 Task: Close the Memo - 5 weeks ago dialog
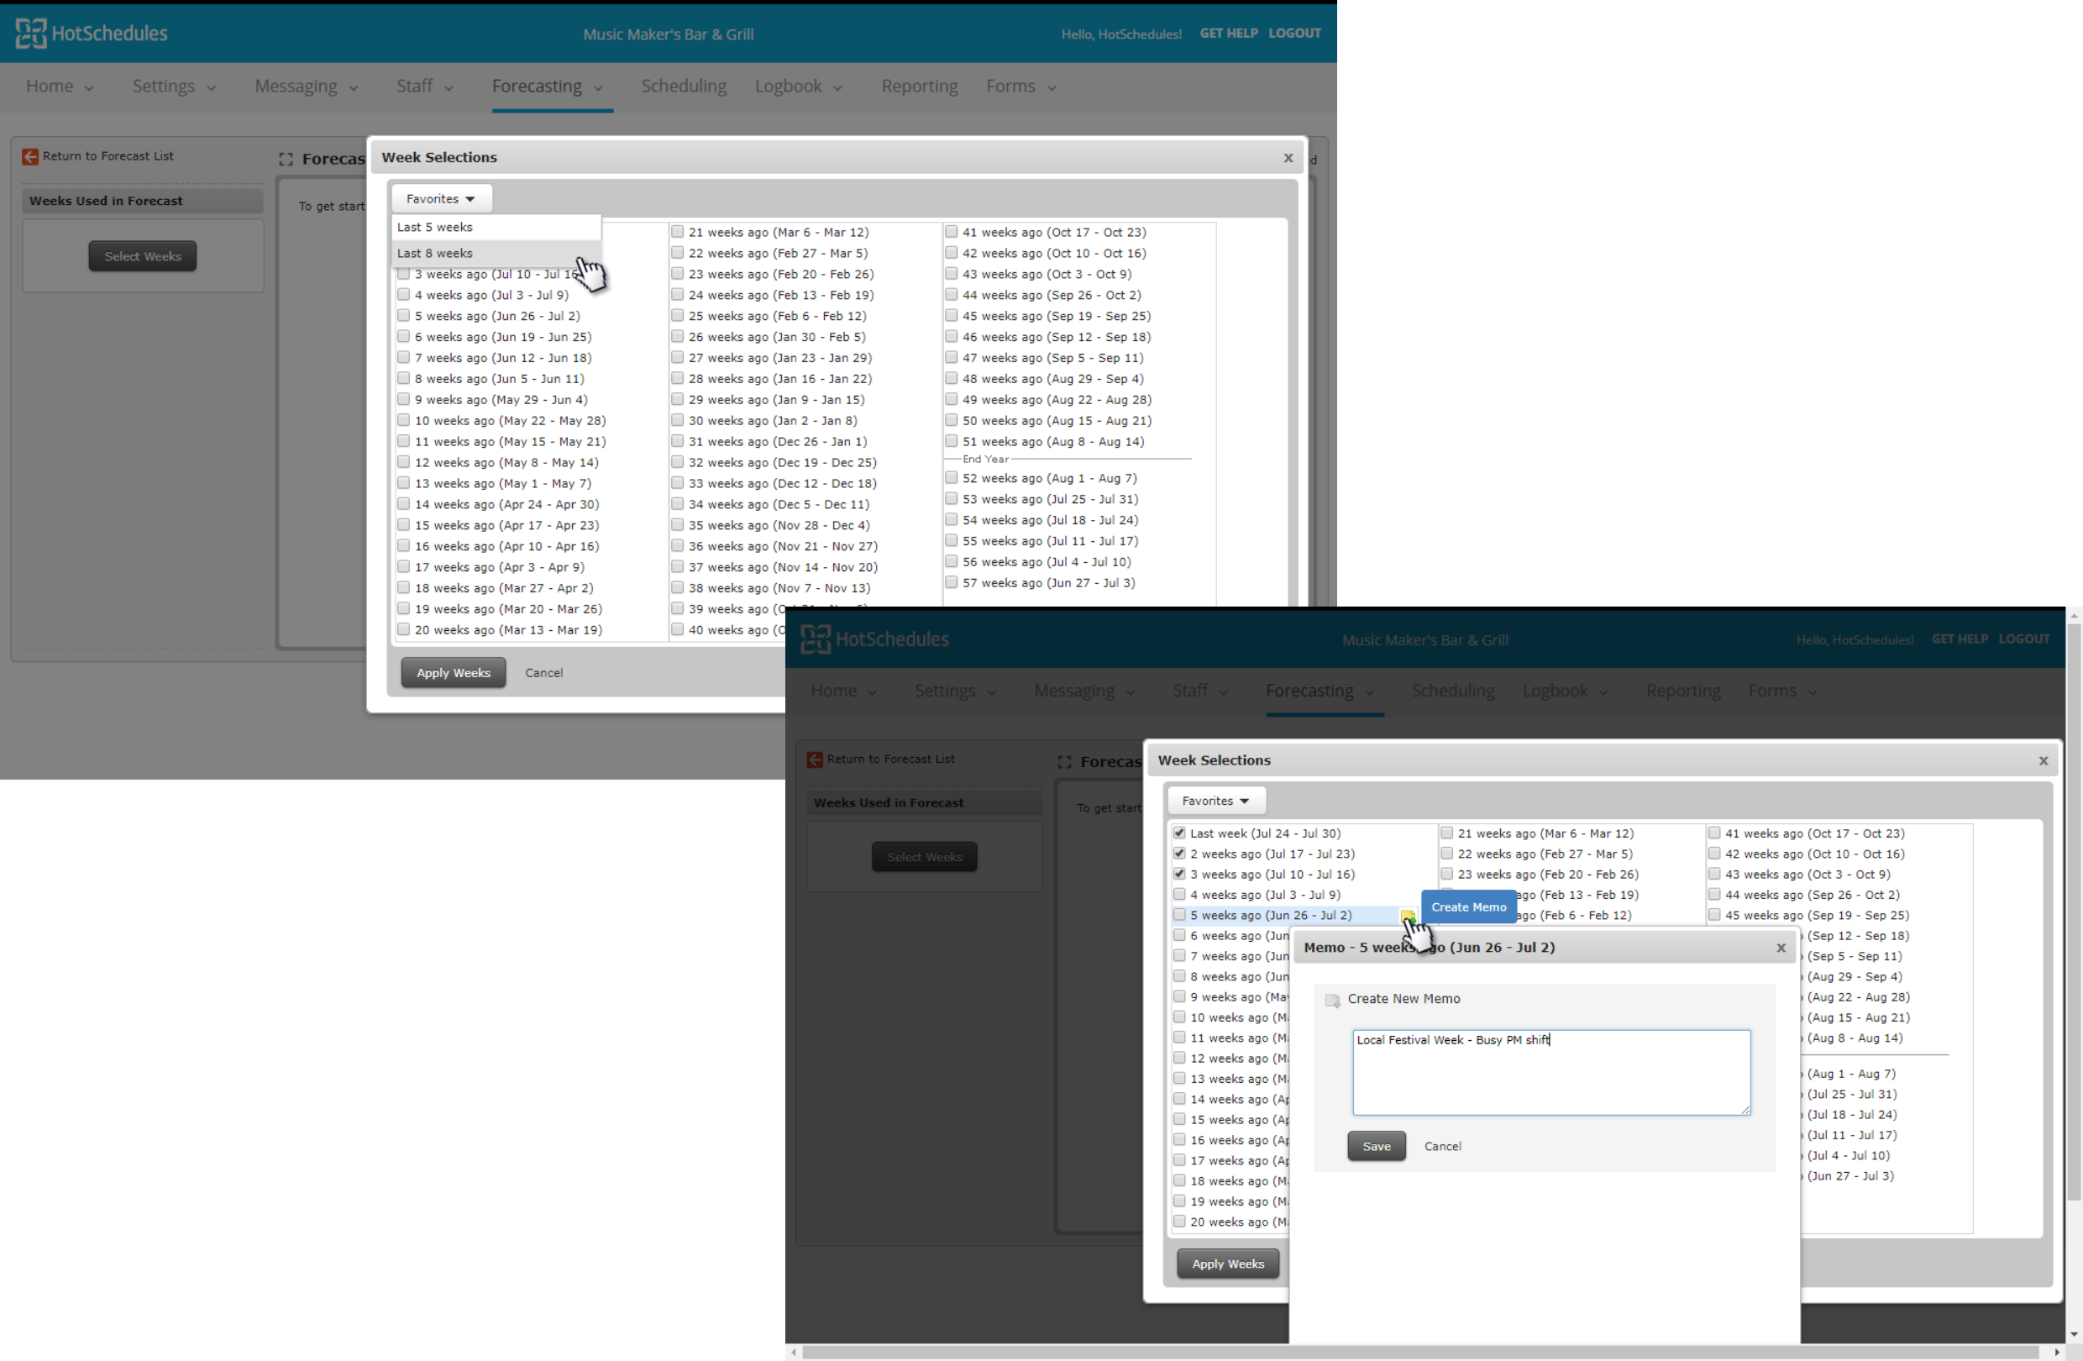pos(1780,948)
